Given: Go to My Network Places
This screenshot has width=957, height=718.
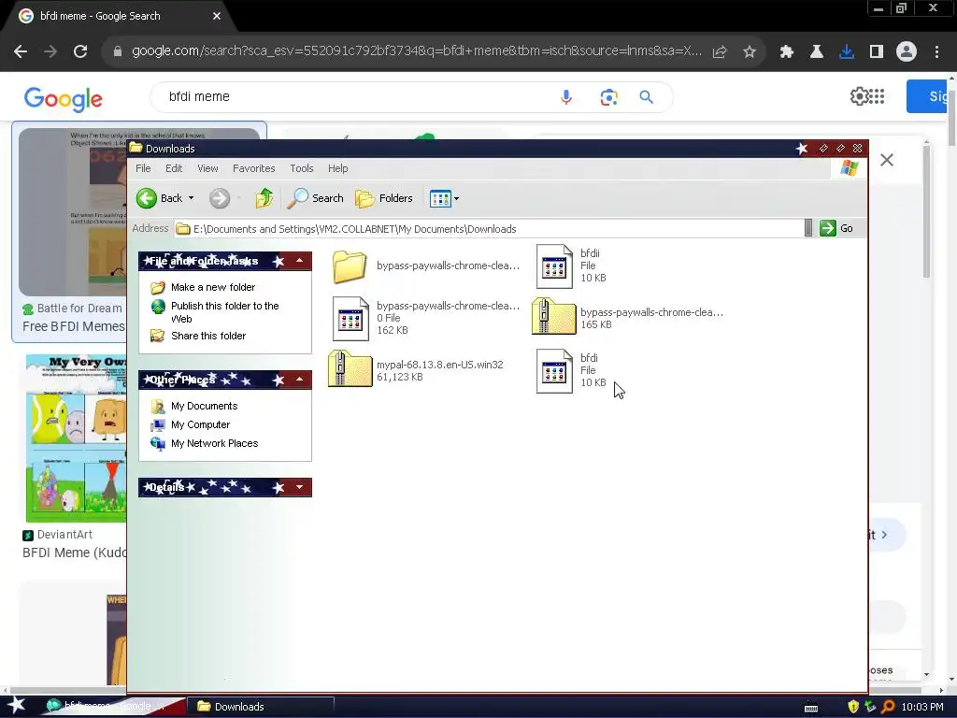Looking at the screenshot, I should pyautogui.click(x=214, y=443).
